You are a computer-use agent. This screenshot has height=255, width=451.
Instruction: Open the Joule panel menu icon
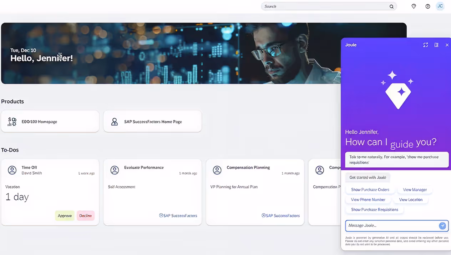[x=436, y=45]
